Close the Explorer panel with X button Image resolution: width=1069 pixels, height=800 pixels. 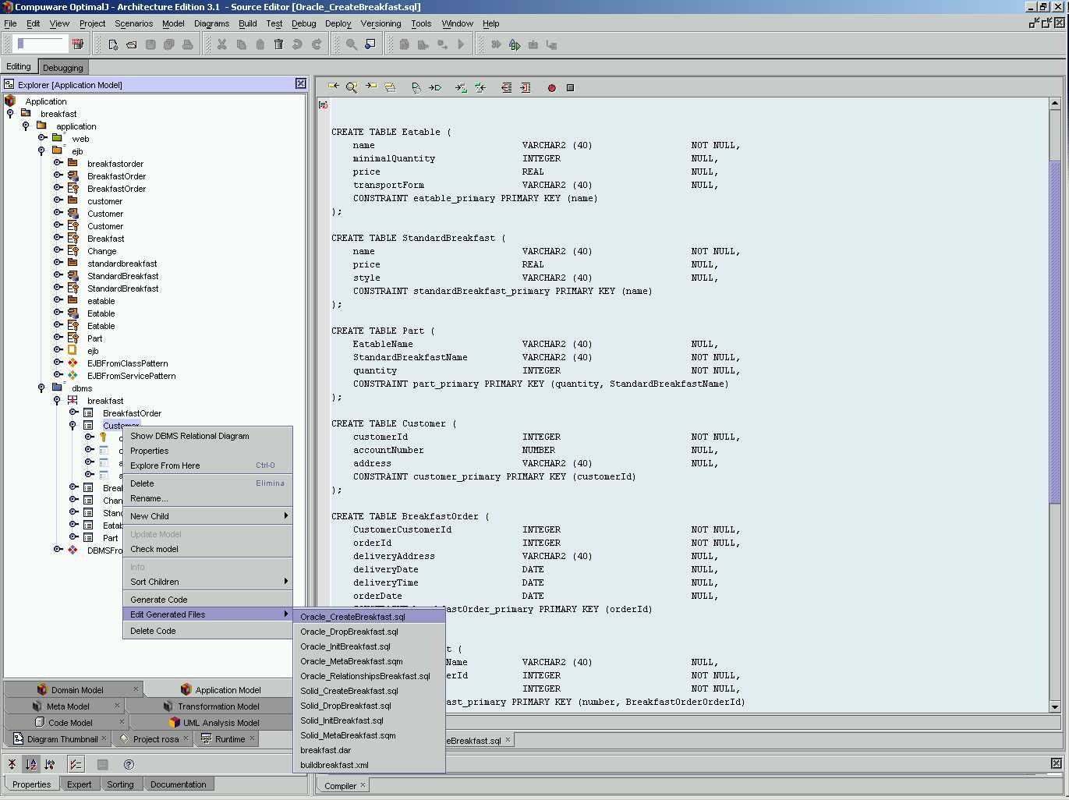click(301, 83)
